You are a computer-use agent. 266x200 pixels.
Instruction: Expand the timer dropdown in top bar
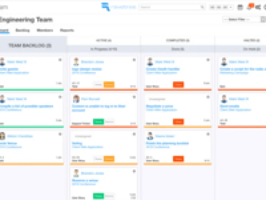pyautogui.click(x=221, y=7)
